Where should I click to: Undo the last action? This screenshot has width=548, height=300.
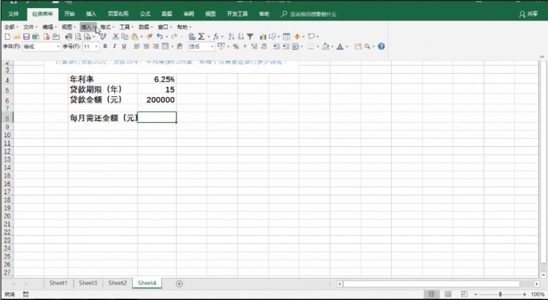pos(160,36)
